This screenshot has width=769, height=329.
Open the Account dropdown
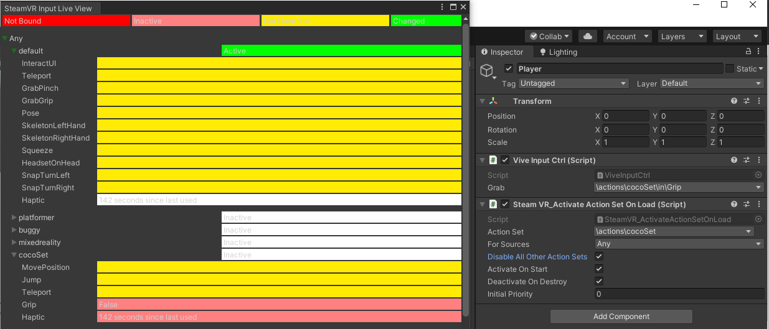click(628, 36)
